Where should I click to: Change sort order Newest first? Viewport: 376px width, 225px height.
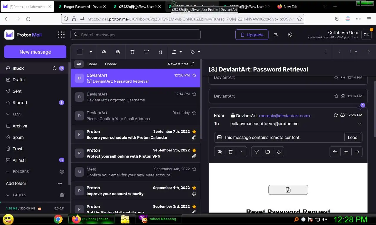(181, 64)
